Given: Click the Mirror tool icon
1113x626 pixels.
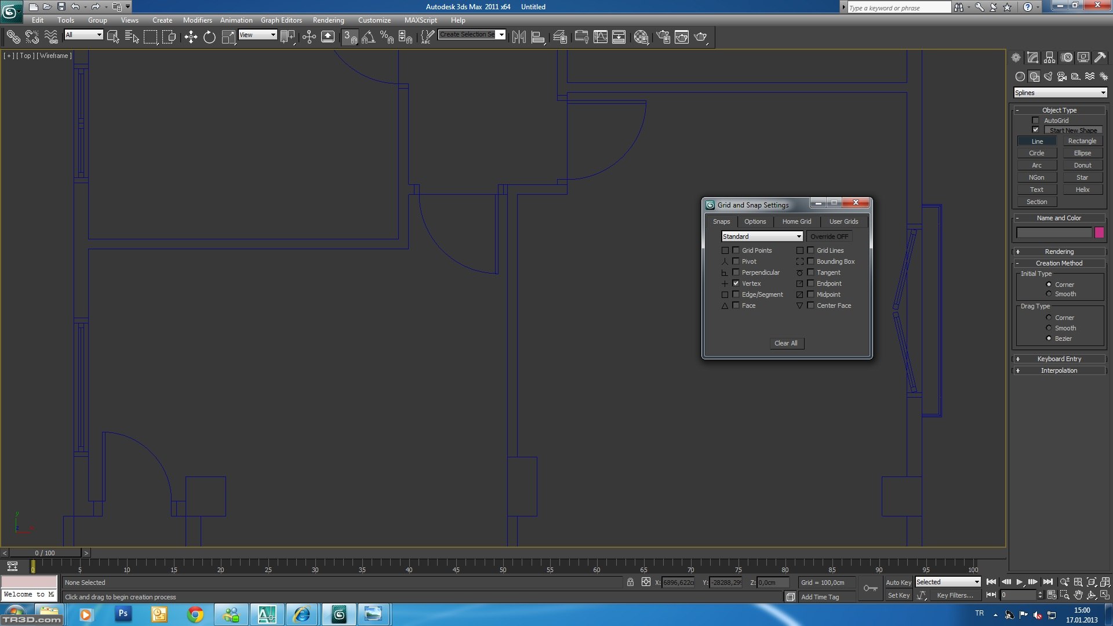Looking at the screenshot, I should (x=519, y=37).
